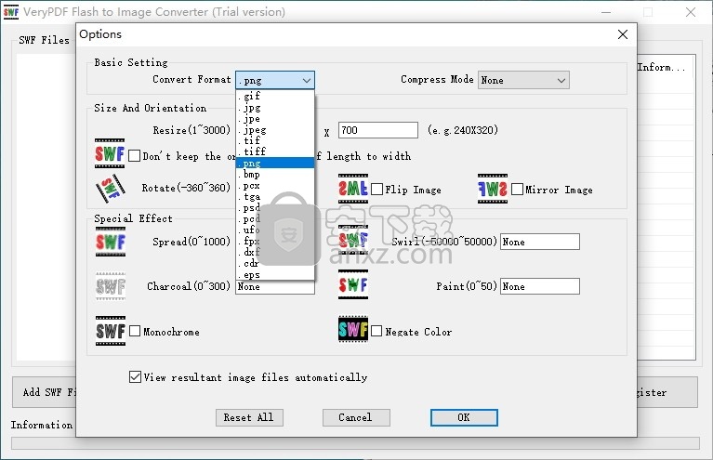The height and width of the screenshot is (460, 713).
Task: Click the Charcoal effect gray SWF icon
Action: coord(110,286)
